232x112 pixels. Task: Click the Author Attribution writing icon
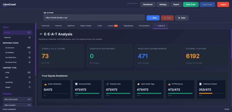[45, 84]
